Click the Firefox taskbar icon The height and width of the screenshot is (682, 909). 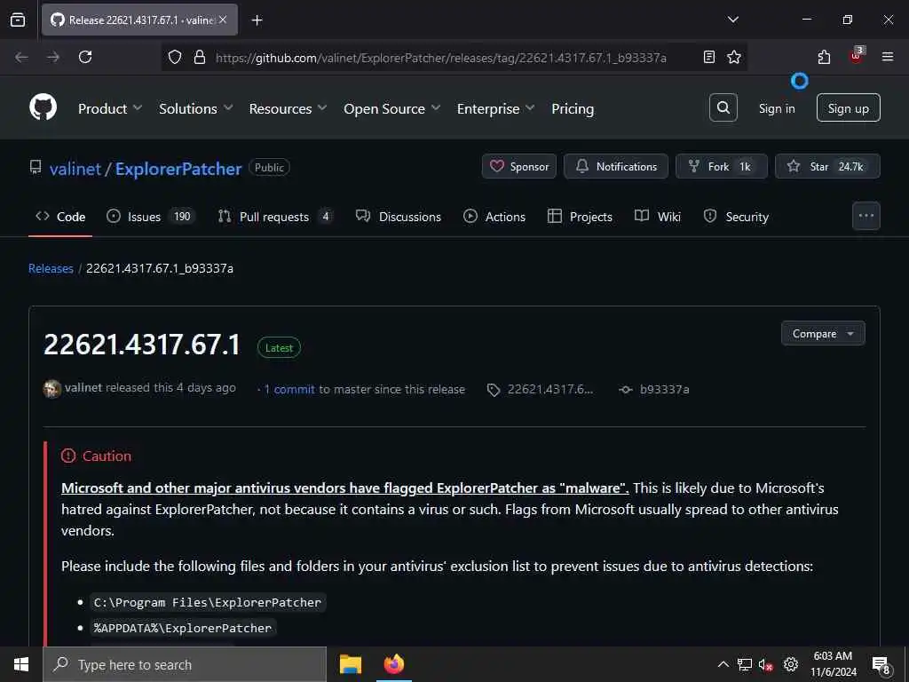coord(394,664)
